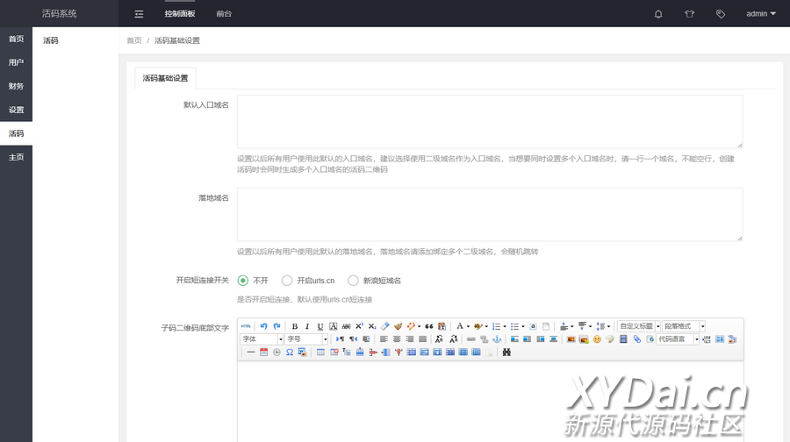Screen dimensions: 790x442
Task: Insert an emoticon with the smiley icon
Action: tap(597, 339)
